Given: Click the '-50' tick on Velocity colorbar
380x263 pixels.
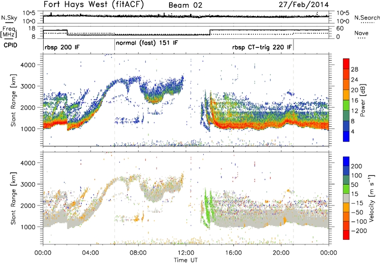Looking at the screenshot, I should [x=357, y=212].
